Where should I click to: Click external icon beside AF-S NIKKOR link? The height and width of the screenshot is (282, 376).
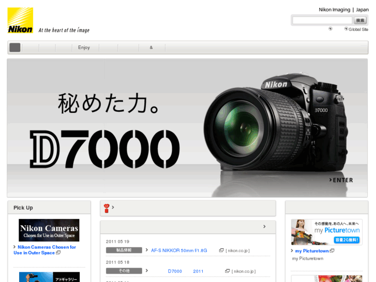click(x=221, y=250)
